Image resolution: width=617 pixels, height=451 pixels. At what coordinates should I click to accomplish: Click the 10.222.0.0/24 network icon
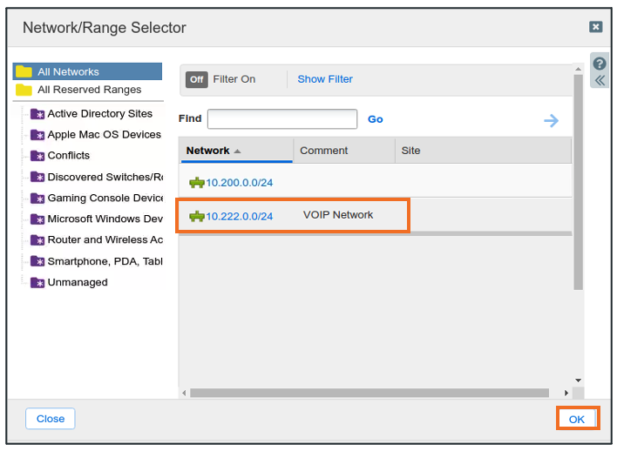[x=196, y=216]
